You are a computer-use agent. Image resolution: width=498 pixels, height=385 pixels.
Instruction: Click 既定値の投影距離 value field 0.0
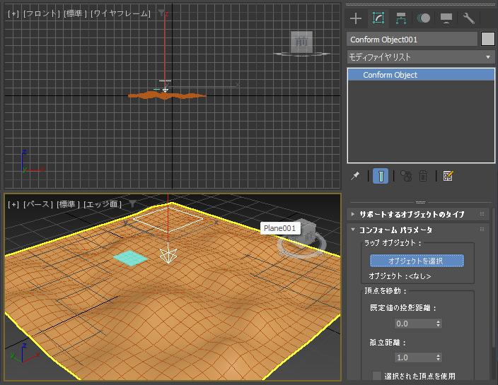(415, 324)
